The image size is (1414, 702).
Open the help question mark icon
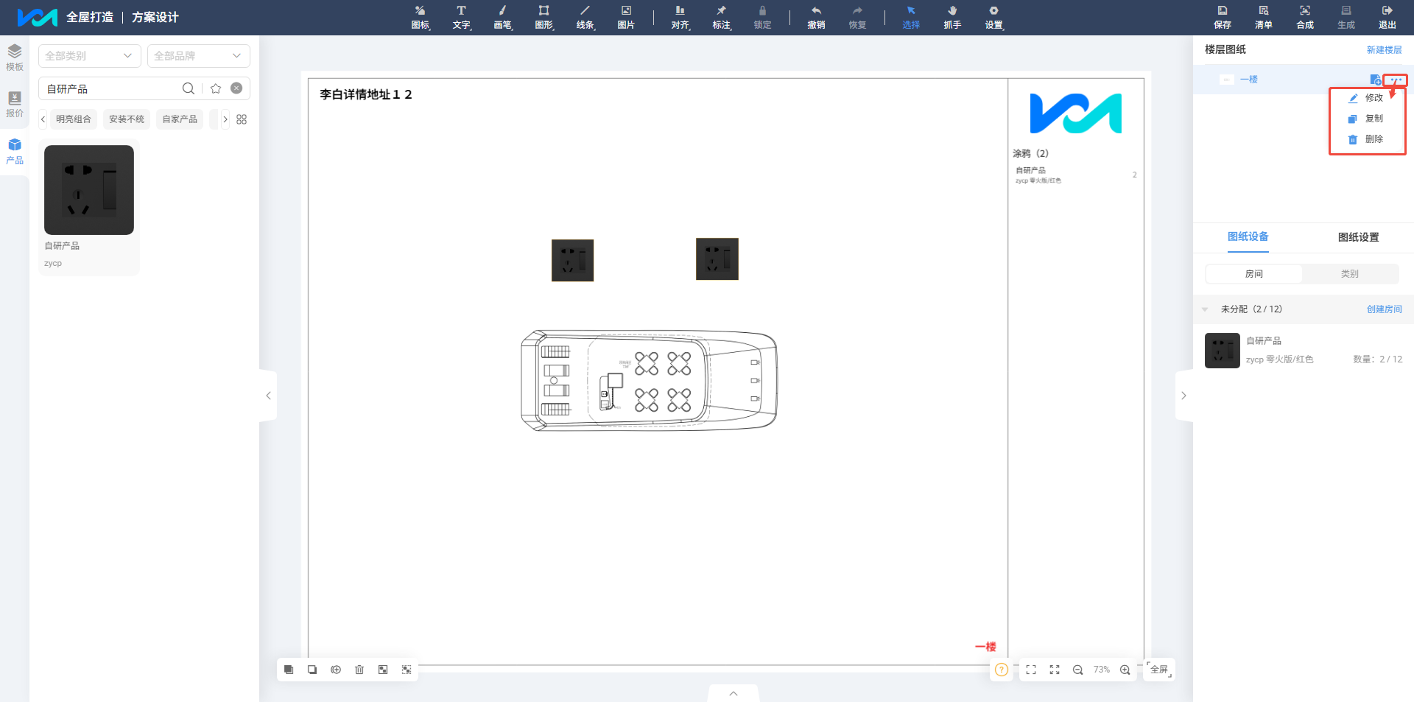pyautogui.click(x=1002, y=670)
